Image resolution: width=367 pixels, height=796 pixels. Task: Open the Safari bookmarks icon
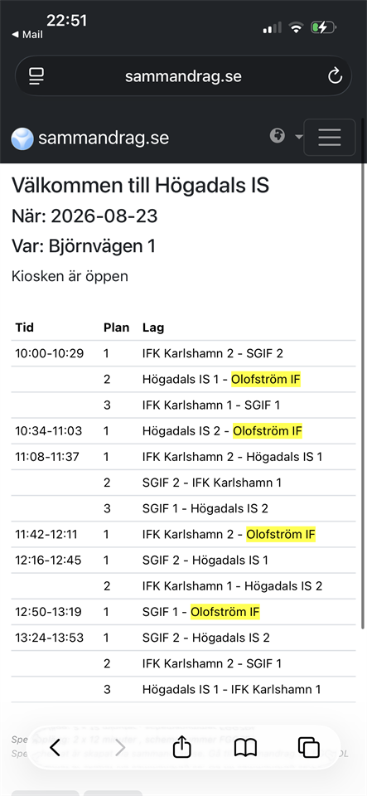246,747
